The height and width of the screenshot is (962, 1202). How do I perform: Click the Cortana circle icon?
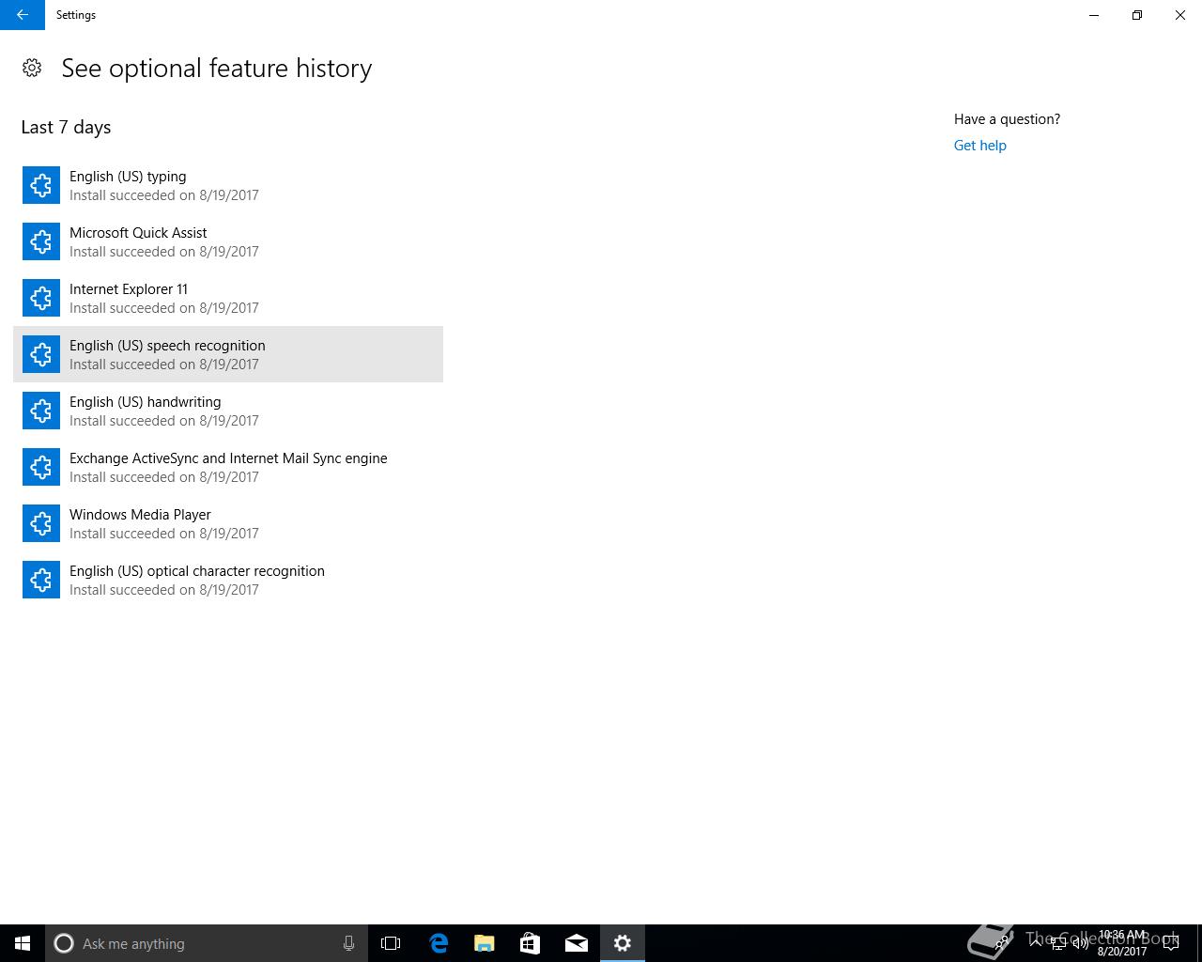pyautogui.click(x=64, y=943)
